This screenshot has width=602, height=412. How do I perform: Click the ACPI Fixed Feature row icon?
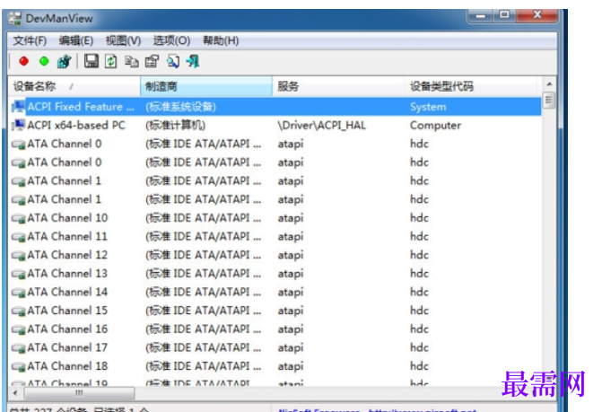click(x=18, y=106)
